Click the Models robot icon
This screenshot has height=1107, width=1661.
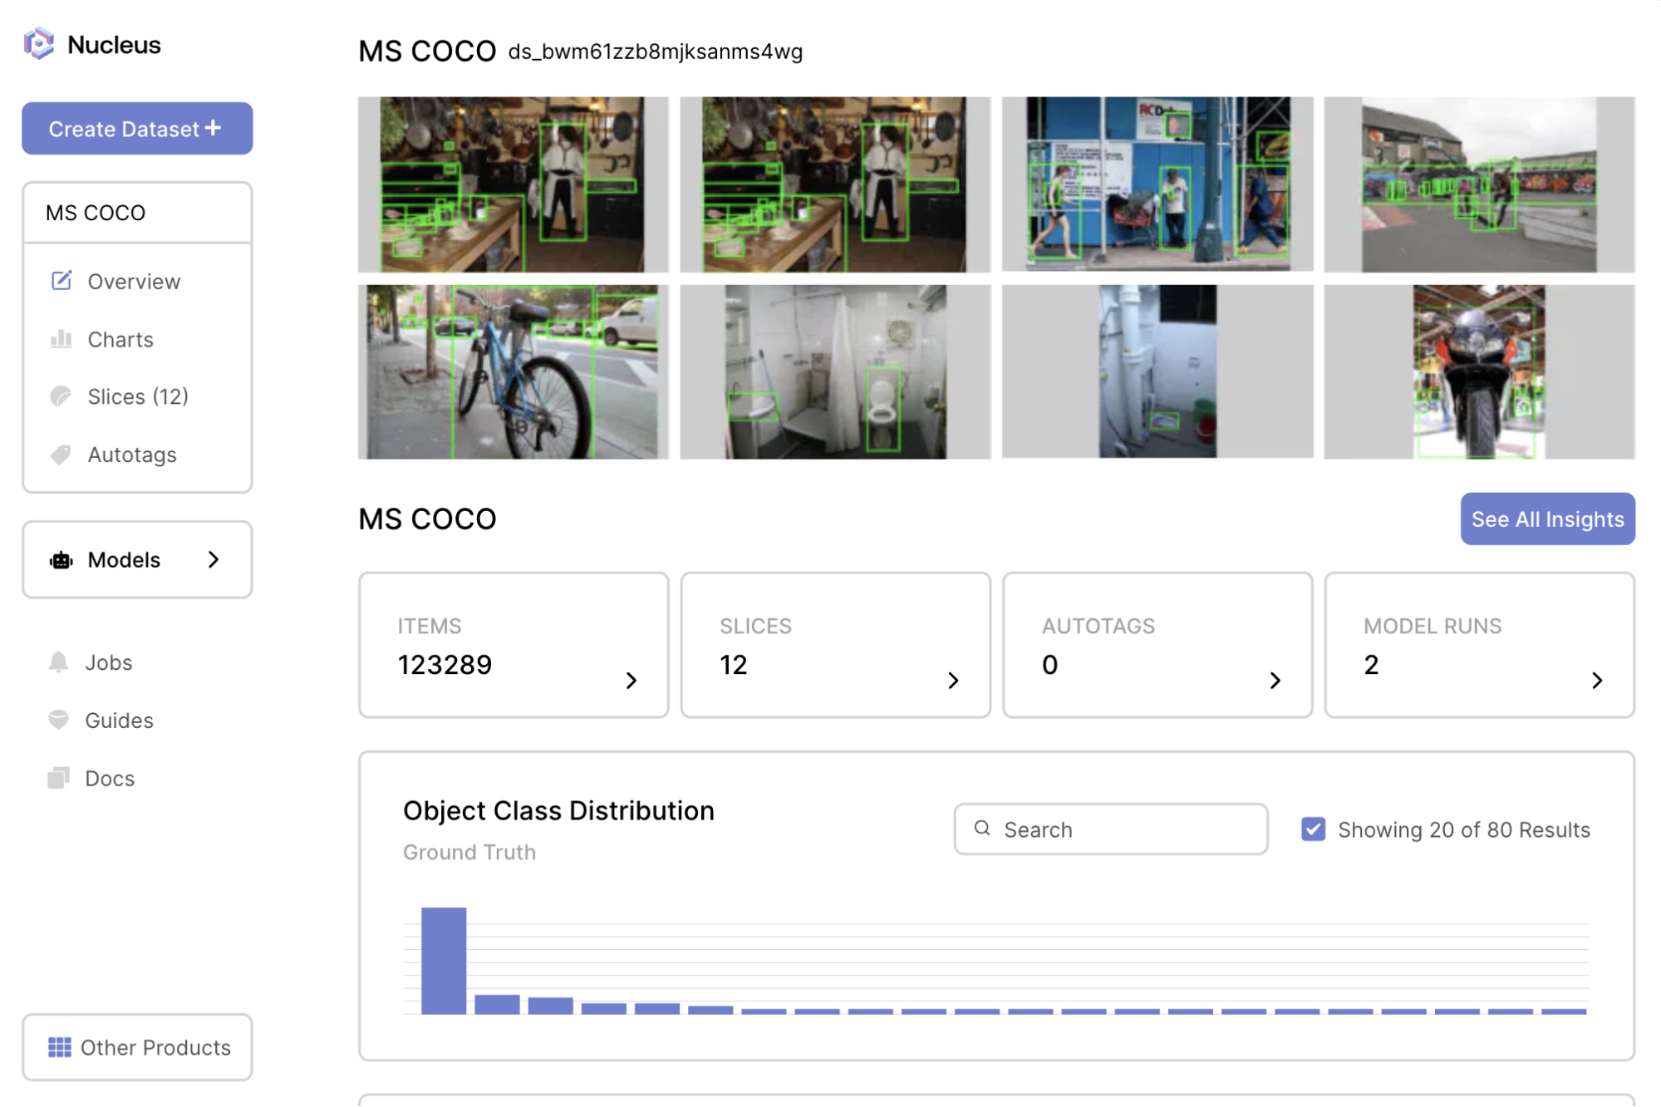(x=60, y=559)
